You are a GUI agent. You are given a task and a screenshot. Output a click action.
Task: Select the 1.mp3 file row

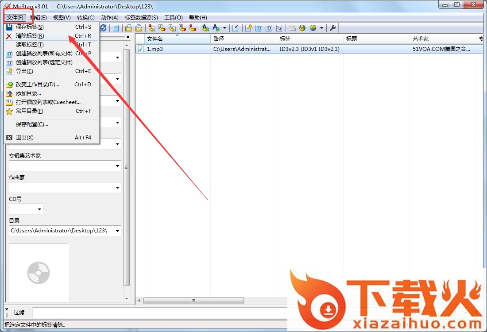coord(155,49)
